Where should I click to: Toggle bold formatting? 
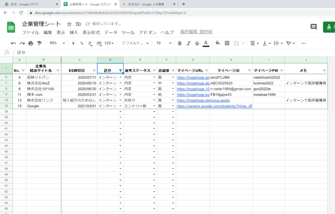tap(180, 43)
